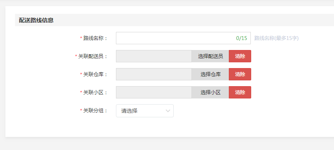Clear the 关联小区 field with 清除
The width and height of the screenshot is (334, 150).
pyautogui.click(x=240, y=92)
